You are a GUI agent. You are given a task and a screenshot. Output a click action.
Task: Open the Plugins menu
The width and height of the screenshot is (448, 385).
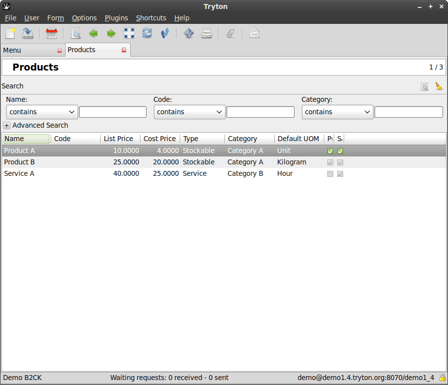click(x=116, y=18)
